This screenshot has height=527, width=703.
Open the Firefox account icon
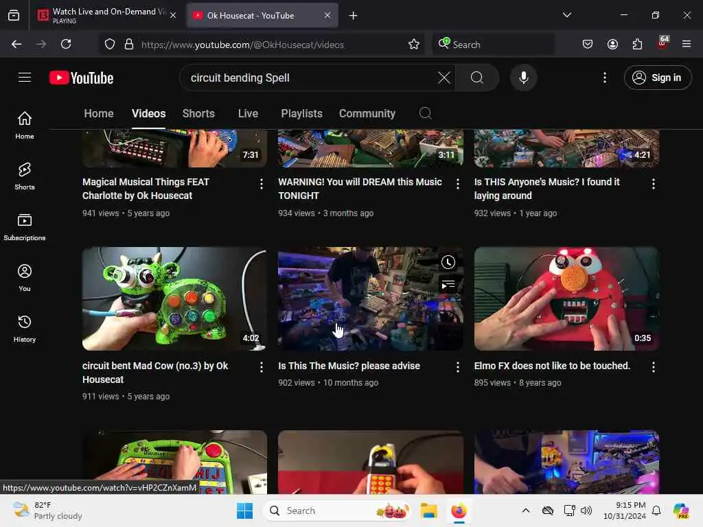[612, 44]
